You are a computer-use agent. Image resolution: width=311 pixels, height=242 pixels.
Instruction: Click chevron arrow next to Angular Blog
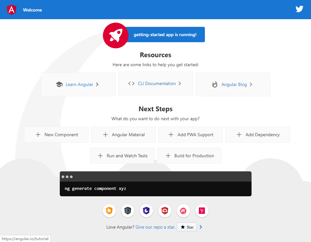(251, 84)
